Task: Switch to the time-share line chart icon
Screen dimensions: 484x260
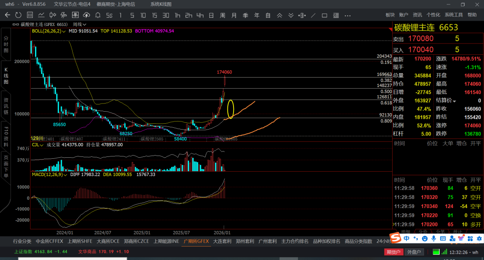Action: 41,15
